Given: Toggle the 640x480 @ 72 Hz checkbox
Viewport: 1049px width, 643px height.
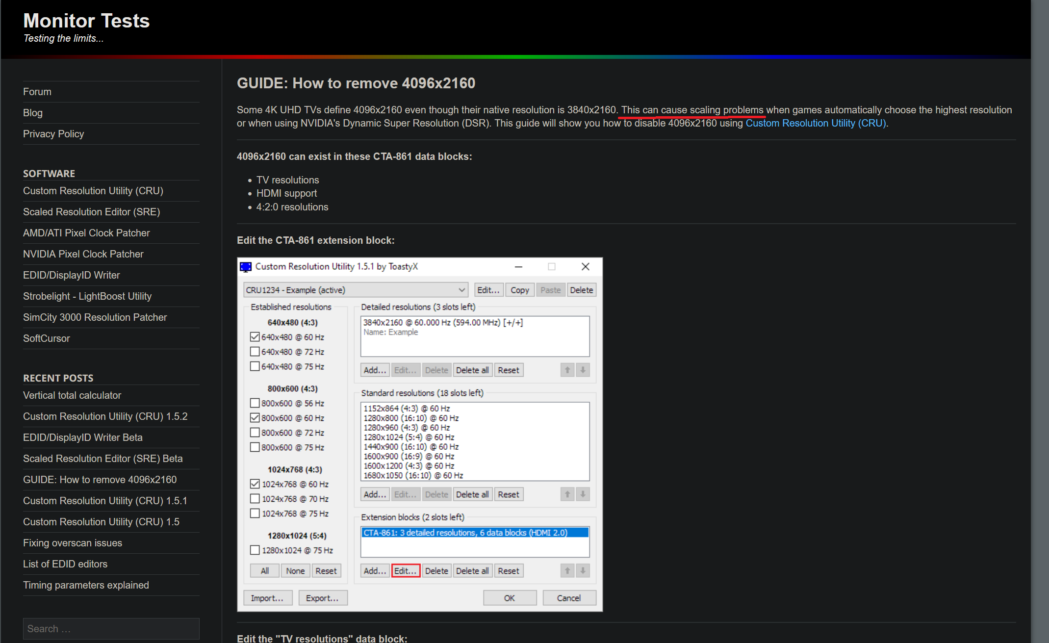Looking at the screenshot, I should (x=255, y=352).
